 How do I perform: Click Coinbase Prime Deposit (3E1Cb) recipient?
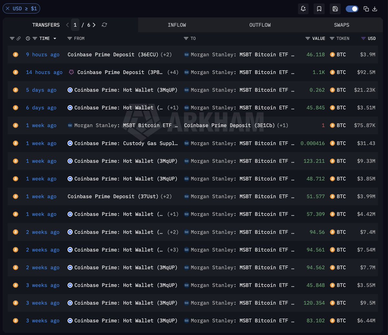coord(230,126)
